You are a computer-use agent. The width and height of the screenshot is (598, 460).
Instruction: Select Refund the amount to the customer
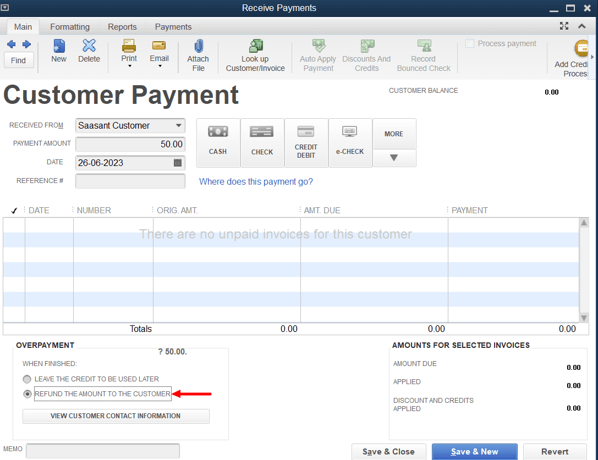click(x=27, y=394)
